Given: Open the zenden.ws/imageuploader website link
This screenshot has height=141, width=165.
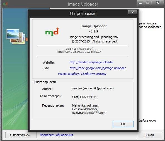Looking at the screenshot, I should tap(91, 62).
